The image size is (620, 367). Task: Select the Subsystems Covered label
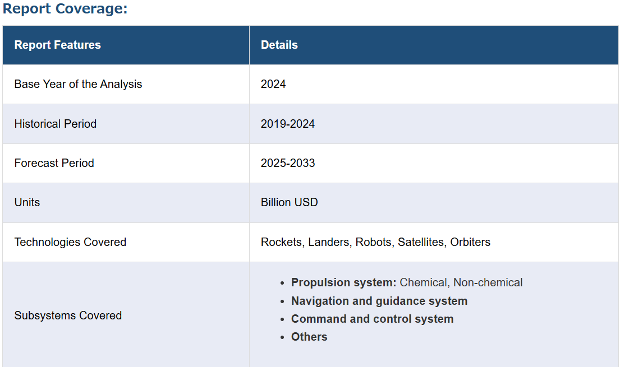[x=68, y=315]
